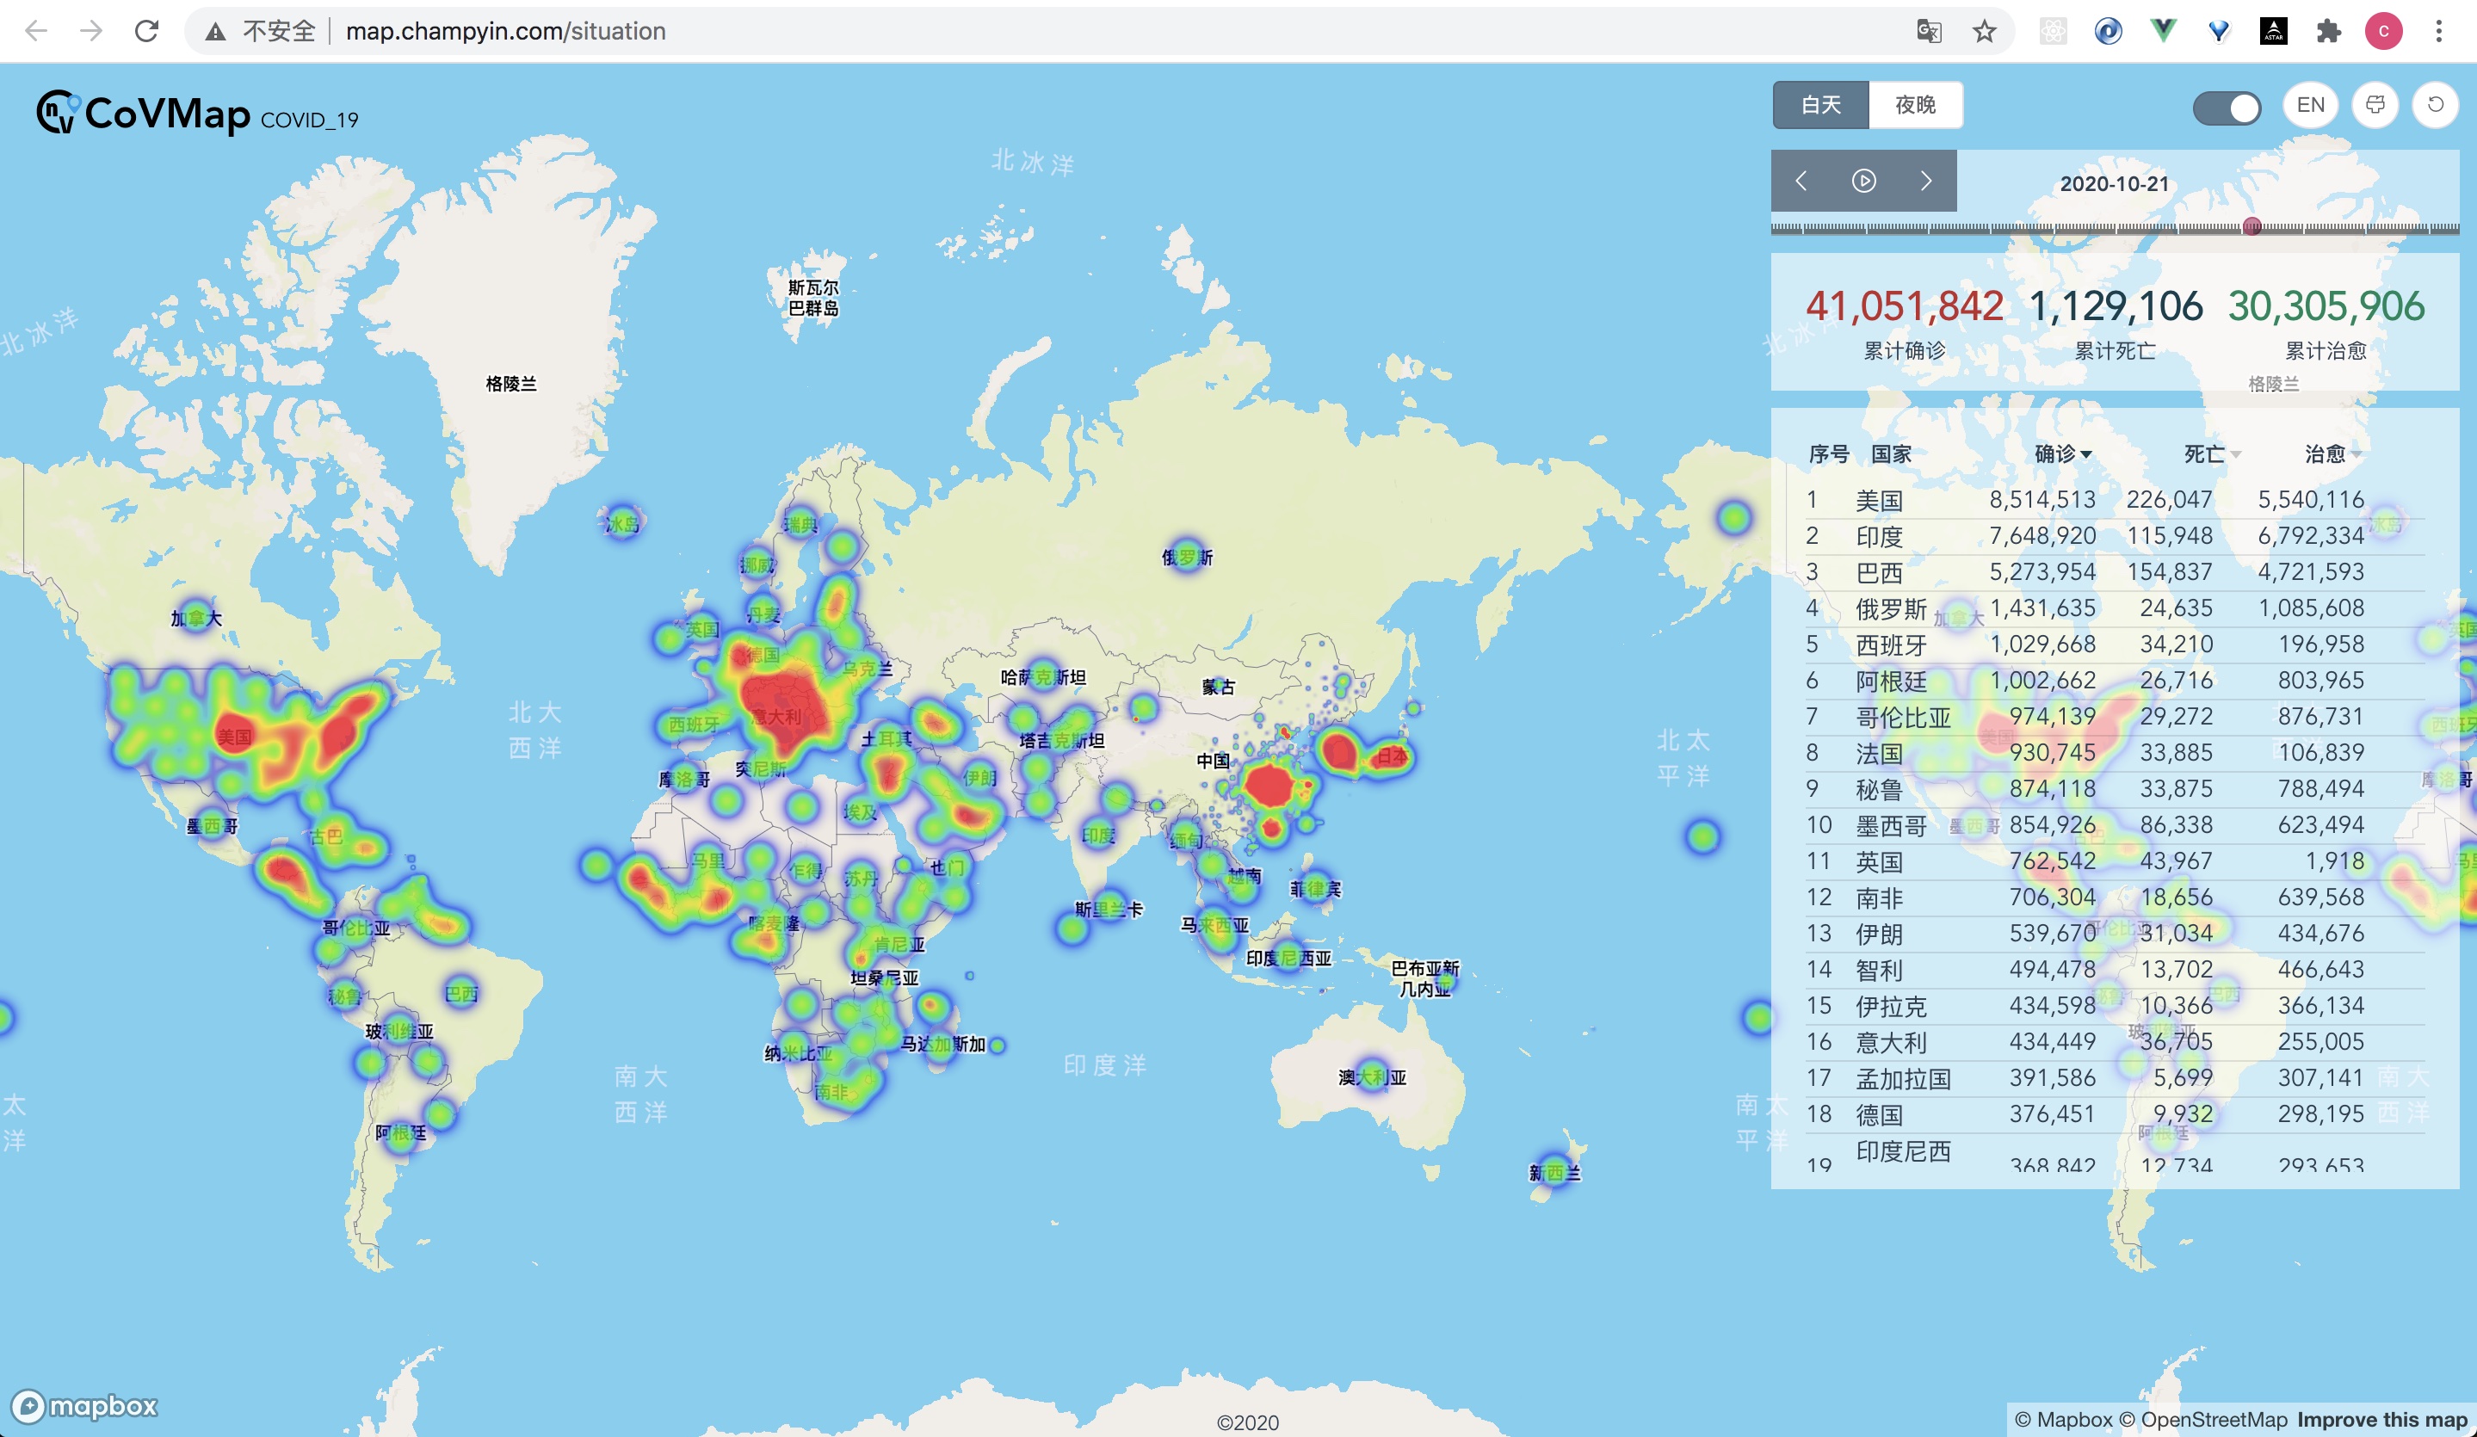Advance to next date with right chevron
The width and height of the screenshot is (2477, 1437).
(1925, 181)
